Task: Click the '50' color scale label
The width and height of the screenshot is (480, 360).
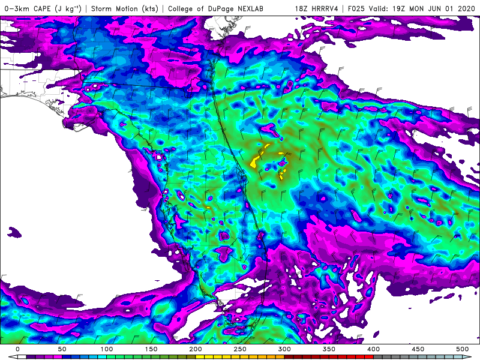Action: (62, 349)
